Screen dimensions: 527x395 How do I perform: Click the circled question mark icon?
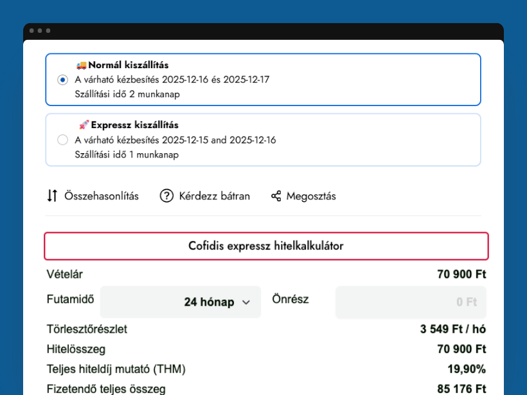(x=166, y=196)
